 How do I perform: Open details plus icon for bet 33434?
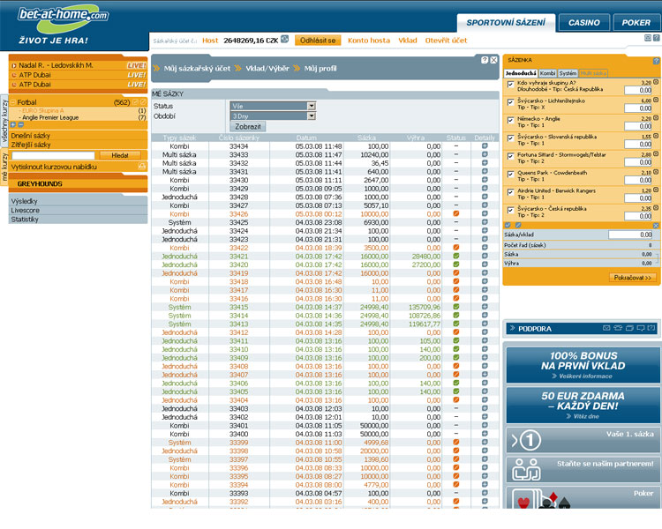485,145
